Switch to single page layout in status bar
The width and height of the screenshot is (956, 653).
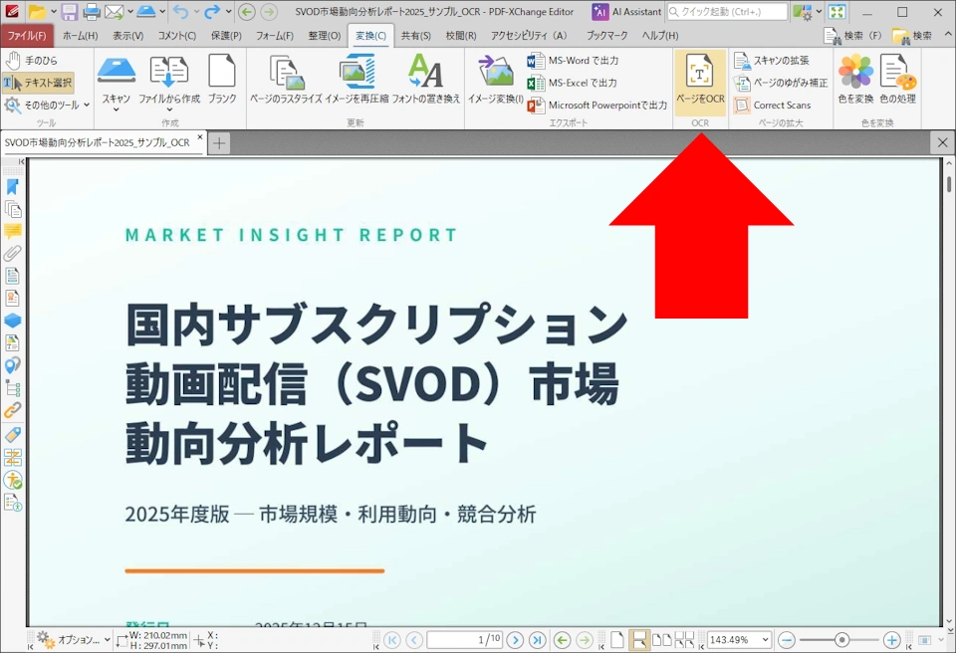click(x=617, y=640)
